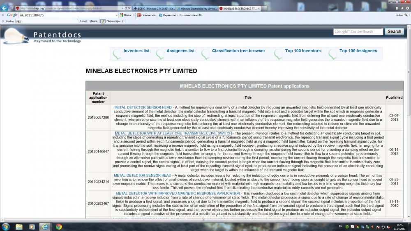Image resolution: width=411 pixels, height=231 pixels.
Task: Click the volume speaker icon in tray
Action: pos(388,227)
